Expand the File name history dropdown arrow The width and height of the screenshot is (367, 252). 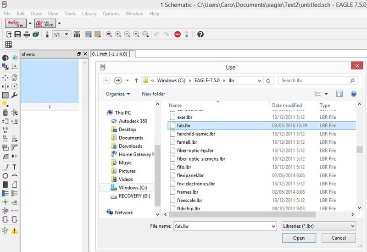(273, 226)
